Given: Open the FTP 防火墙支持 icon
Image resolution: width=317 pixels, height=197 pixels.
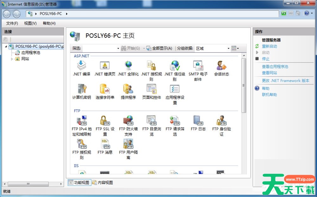Looking at the screenshot, I should click(x=128, y=120).
